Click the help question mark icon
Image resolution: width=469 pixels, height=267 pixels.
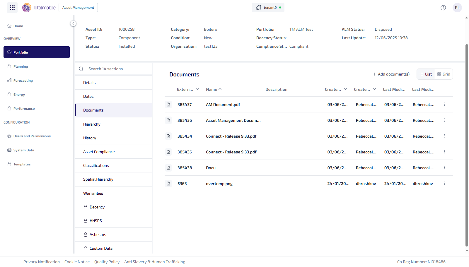pyautogui.click(x=443, y=8)
